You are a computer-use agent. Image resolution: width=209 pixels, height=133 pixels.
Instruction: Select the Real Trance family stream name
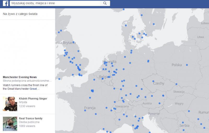(x=31, y=118)
